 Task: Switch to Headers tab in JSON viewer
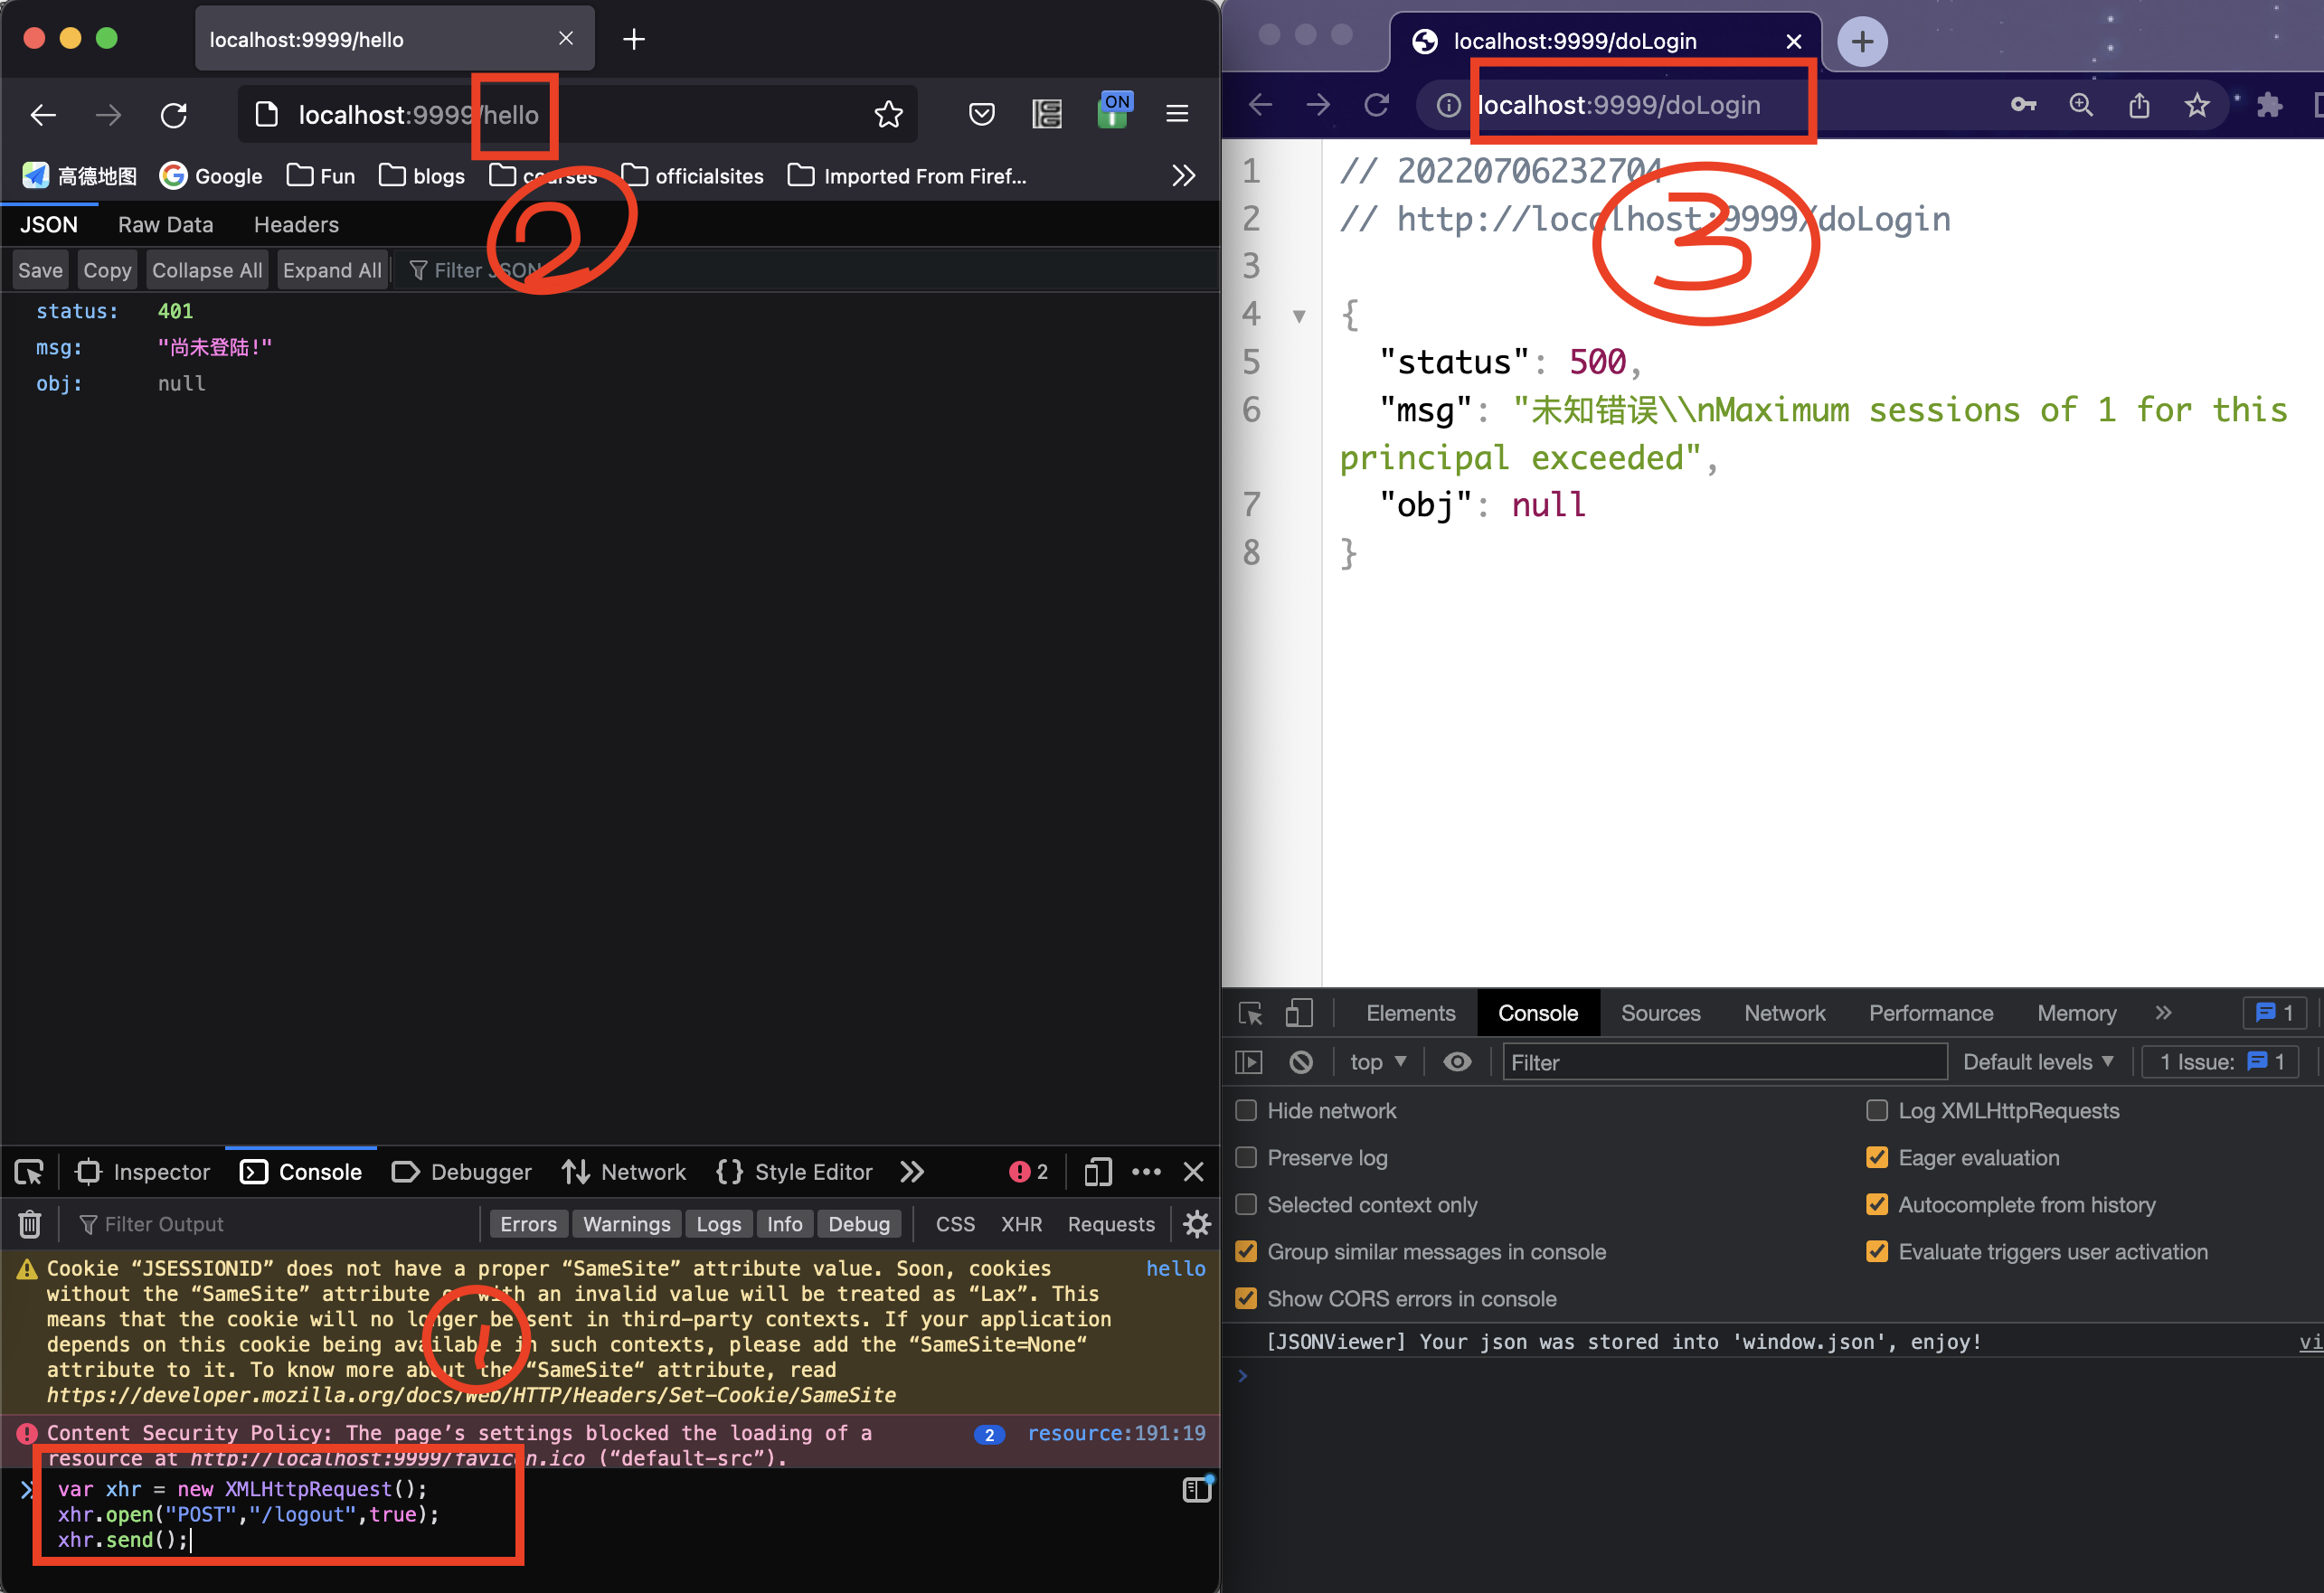[x=296, y=225]
